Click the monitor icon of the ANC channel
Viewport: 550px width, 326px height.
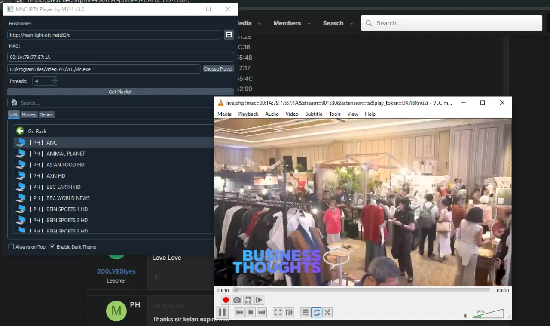21,142
